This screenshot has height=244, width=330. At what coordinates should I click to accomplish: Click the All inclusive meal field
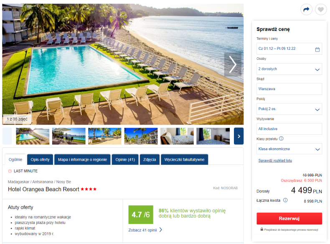click(289, 129)
